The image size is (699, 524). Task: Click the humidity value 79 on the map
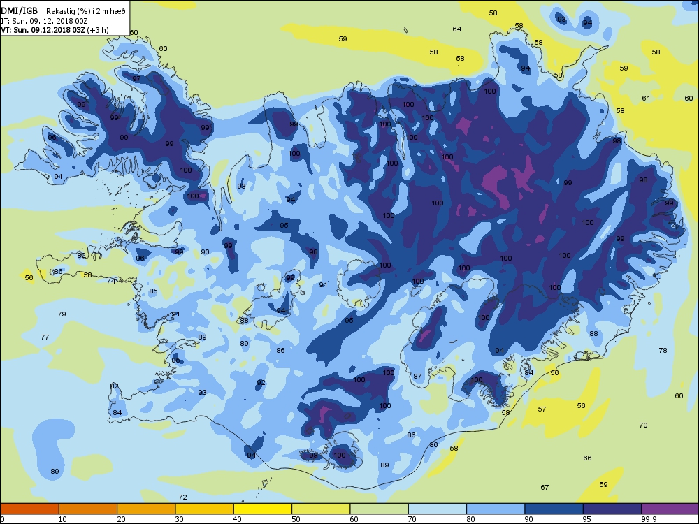(62, 314)
